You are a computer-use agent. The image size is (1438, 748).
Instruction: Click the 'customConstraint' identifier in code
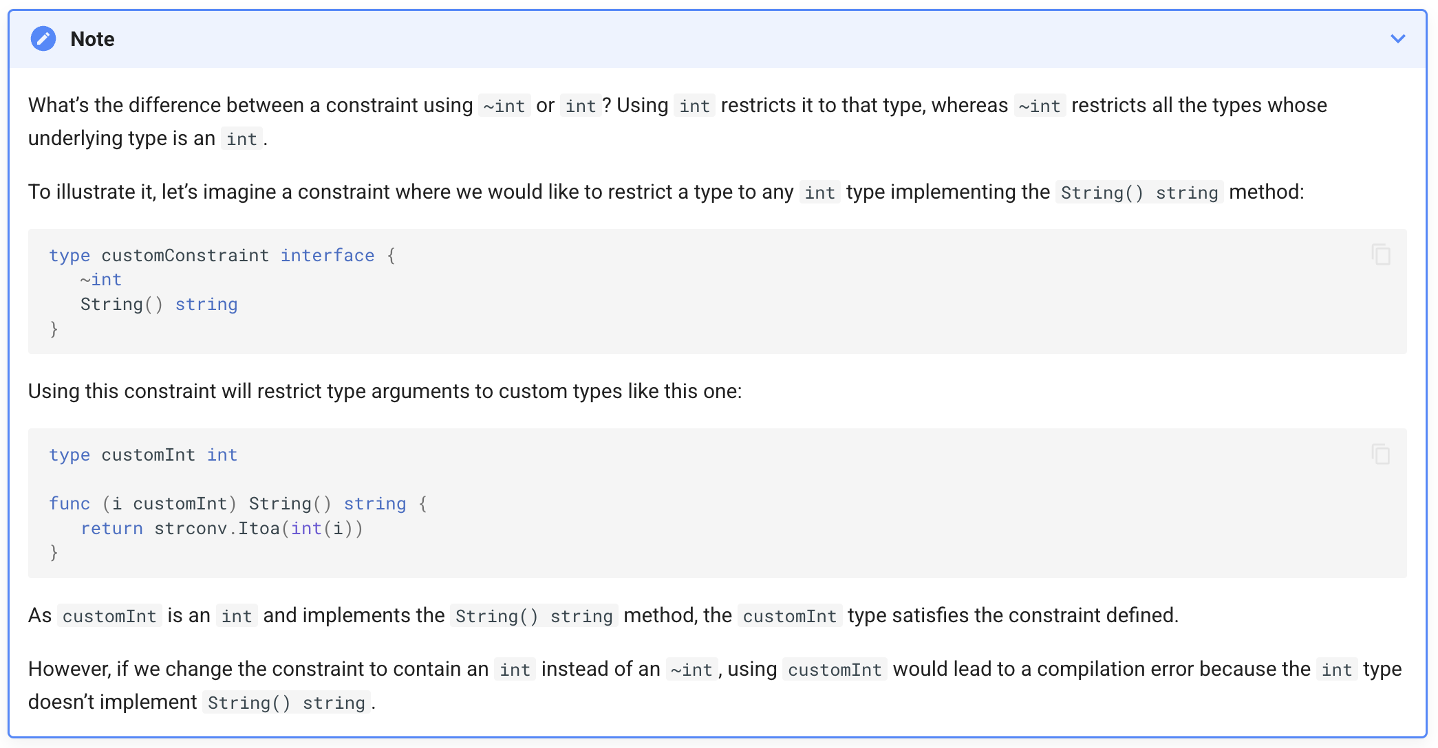point(185,256)
